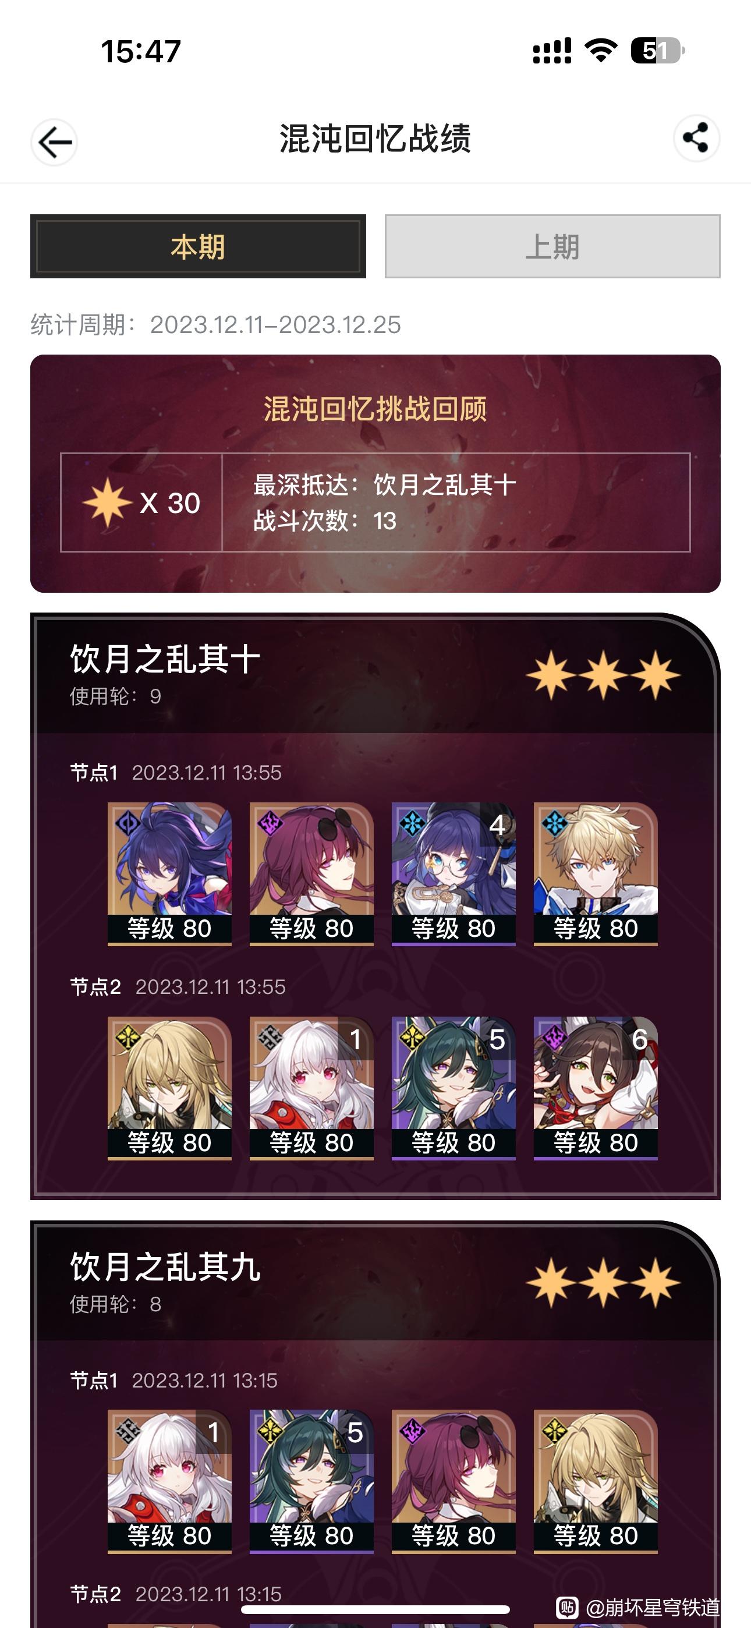Tap the white-haired Clara portrait in stage ten 节点2
Viewport: 751px width, 1628px height.
pos(311,1088)
